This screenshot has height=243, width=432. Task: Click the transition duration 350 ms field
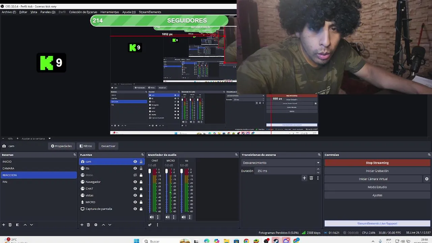click(286, 171)
